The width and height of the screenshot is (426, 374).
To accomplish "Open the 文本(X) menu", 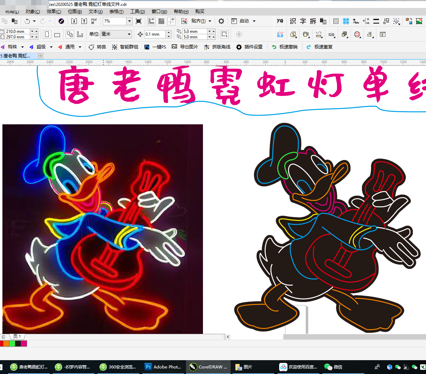I will pyautogui.click(x=96, y=12).
